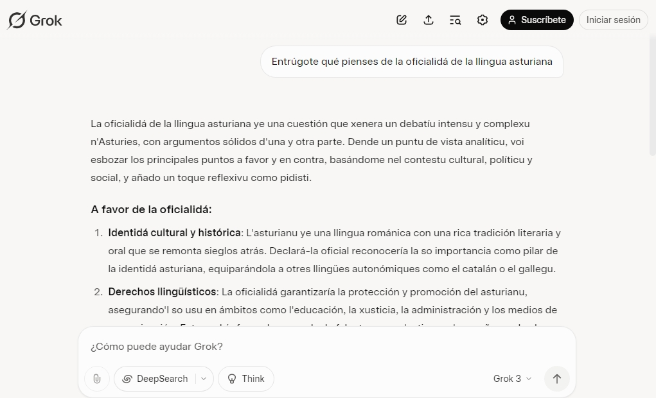
Task: Expand the DeepSearch options chevron
Action: point(204,379)
